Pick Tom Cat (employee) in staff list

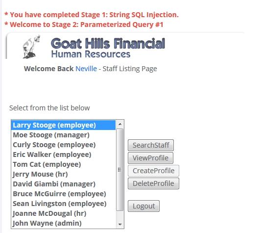point(63,164)
